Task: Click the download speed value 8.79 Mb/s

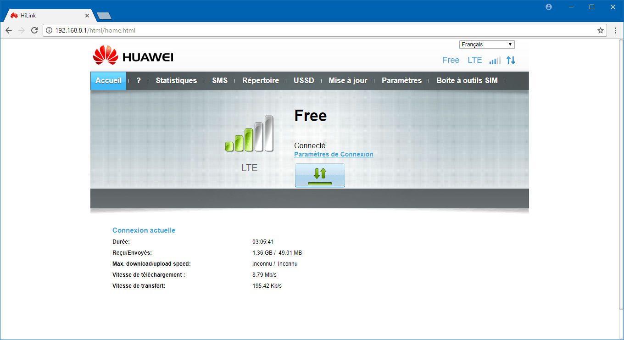Action: point(264,275)
